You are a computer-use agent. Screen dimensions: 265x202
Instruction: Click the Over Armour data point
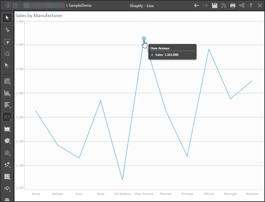pos(144,39)
